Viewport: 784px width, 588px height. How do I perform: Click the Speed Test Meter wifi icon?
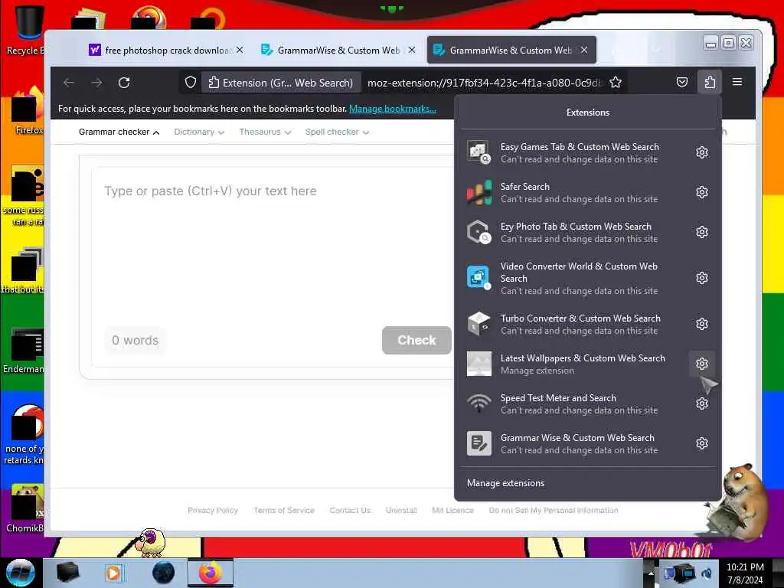[479, 403]
